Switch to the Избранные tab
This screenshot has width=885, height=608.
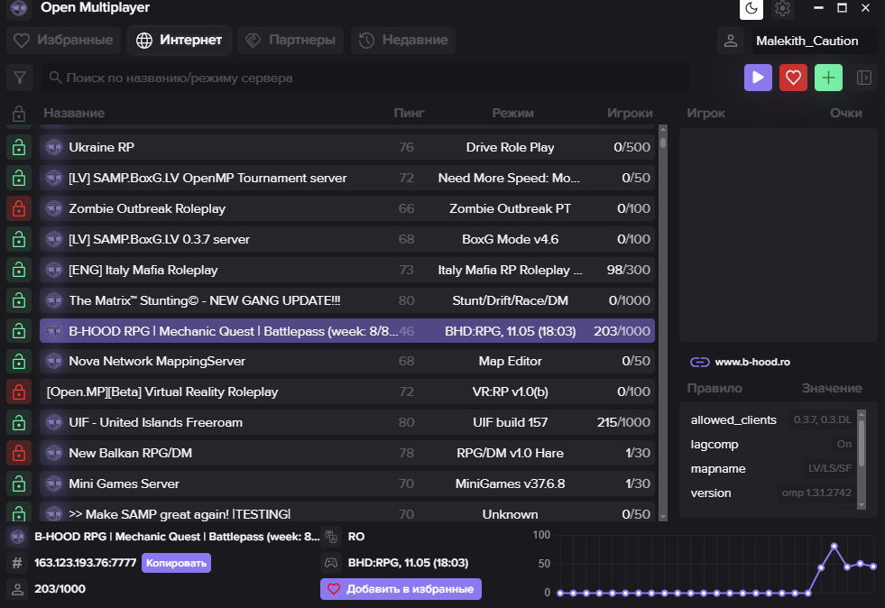63,40
